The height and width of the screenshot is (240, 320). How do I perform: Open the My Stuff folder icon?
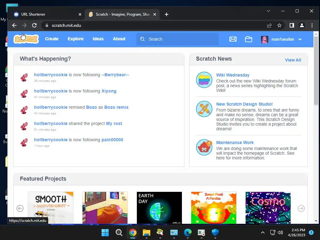(248, 39)
